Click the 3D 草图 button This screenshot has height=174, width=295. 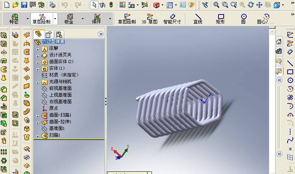150,19
